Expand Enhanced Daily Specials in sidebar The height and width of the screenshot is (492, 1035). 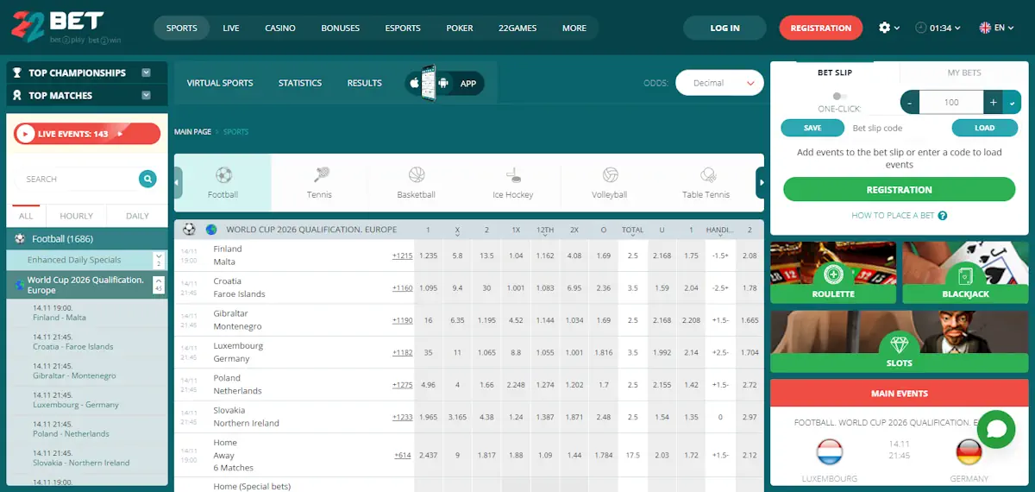(x=159, y=259)
